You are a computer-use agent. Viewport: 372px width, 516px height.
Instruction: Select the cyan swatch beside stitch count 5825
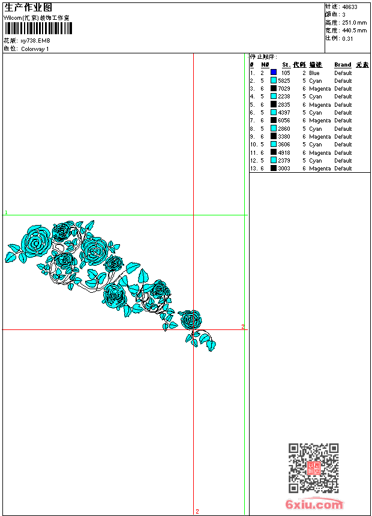[274, 80]
